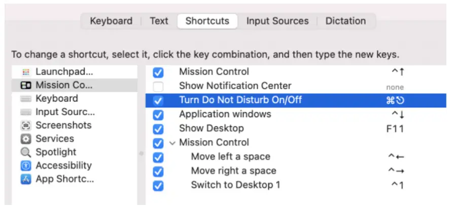Click the Do Not Disturb key combination

(395, 100)
